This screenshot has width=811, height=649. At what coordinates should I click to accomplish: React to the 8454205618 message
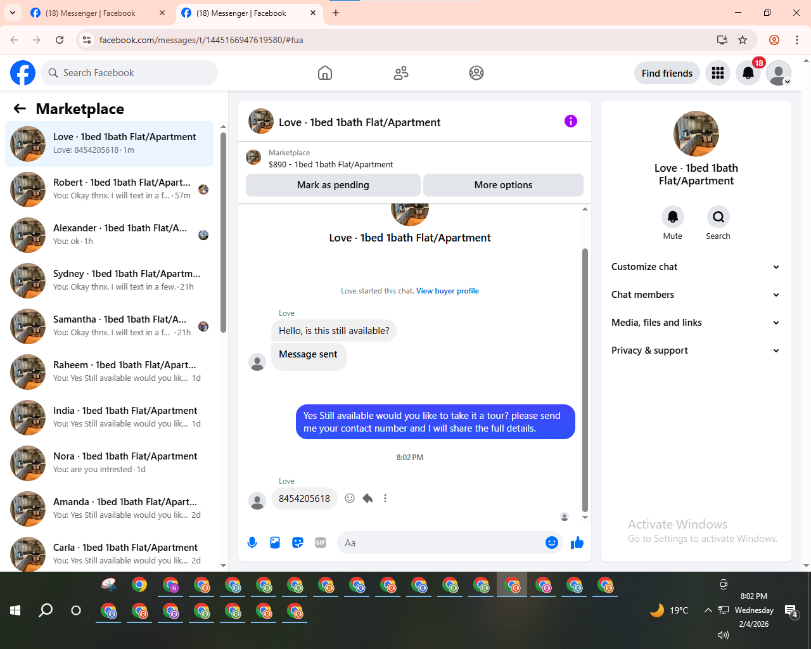350,498
